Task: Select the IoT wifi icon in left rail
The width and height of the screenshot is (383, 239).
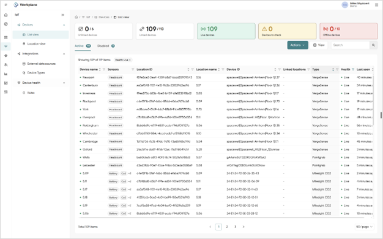Action: click(x=6, y=46)
